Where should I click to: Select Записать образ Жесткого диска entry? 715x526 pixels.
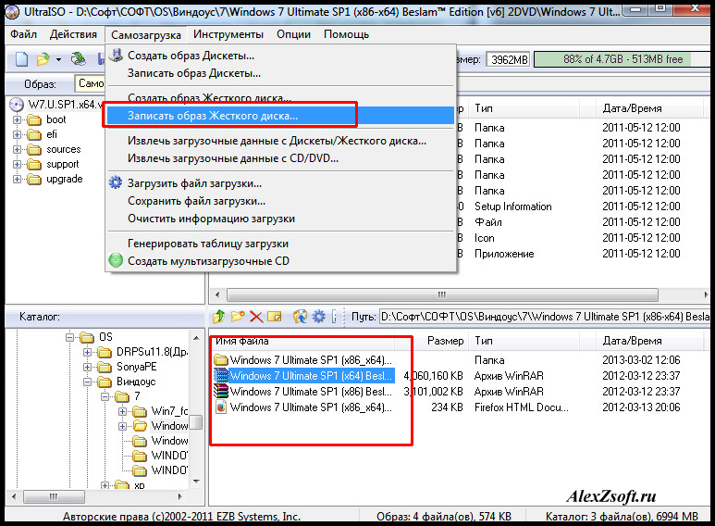(280, 116)
